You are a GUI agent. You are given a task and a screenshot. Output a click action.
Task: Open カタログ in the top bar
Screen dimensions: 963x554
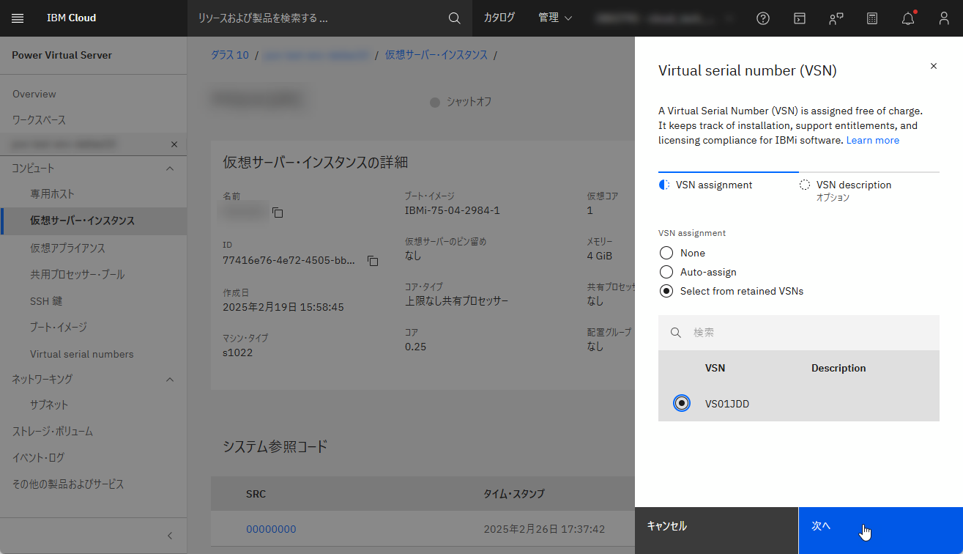(x=499, y=18)
